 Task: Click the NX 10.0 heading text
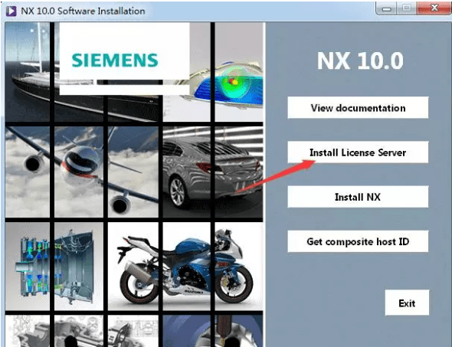coord(360,61)
